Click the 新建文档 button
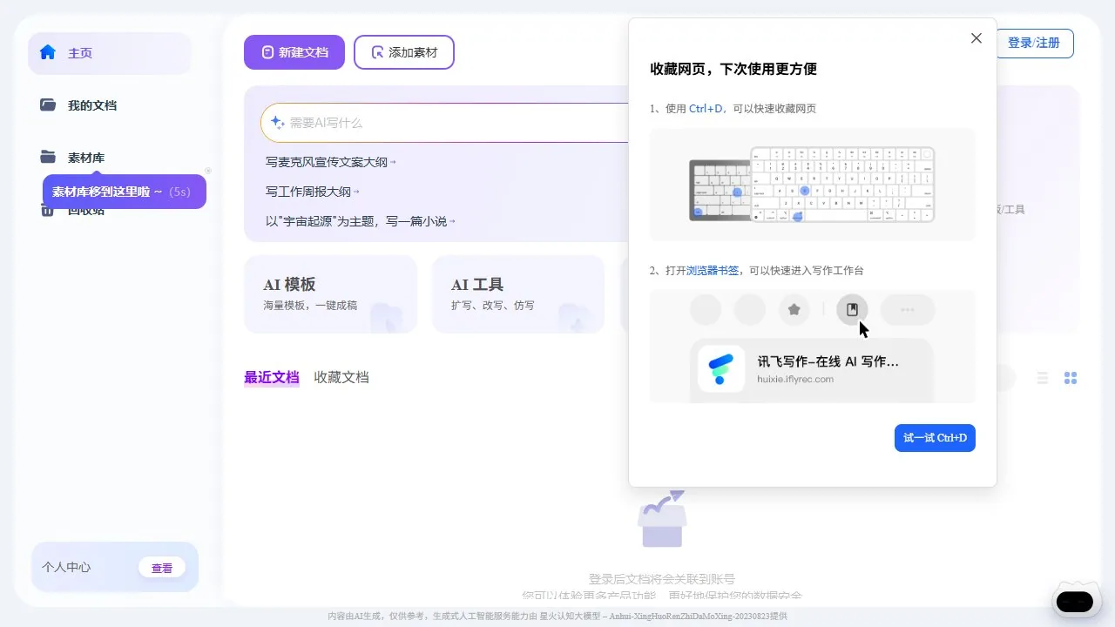This screenshot has height=627, width=1115. (x=294, y=52)
